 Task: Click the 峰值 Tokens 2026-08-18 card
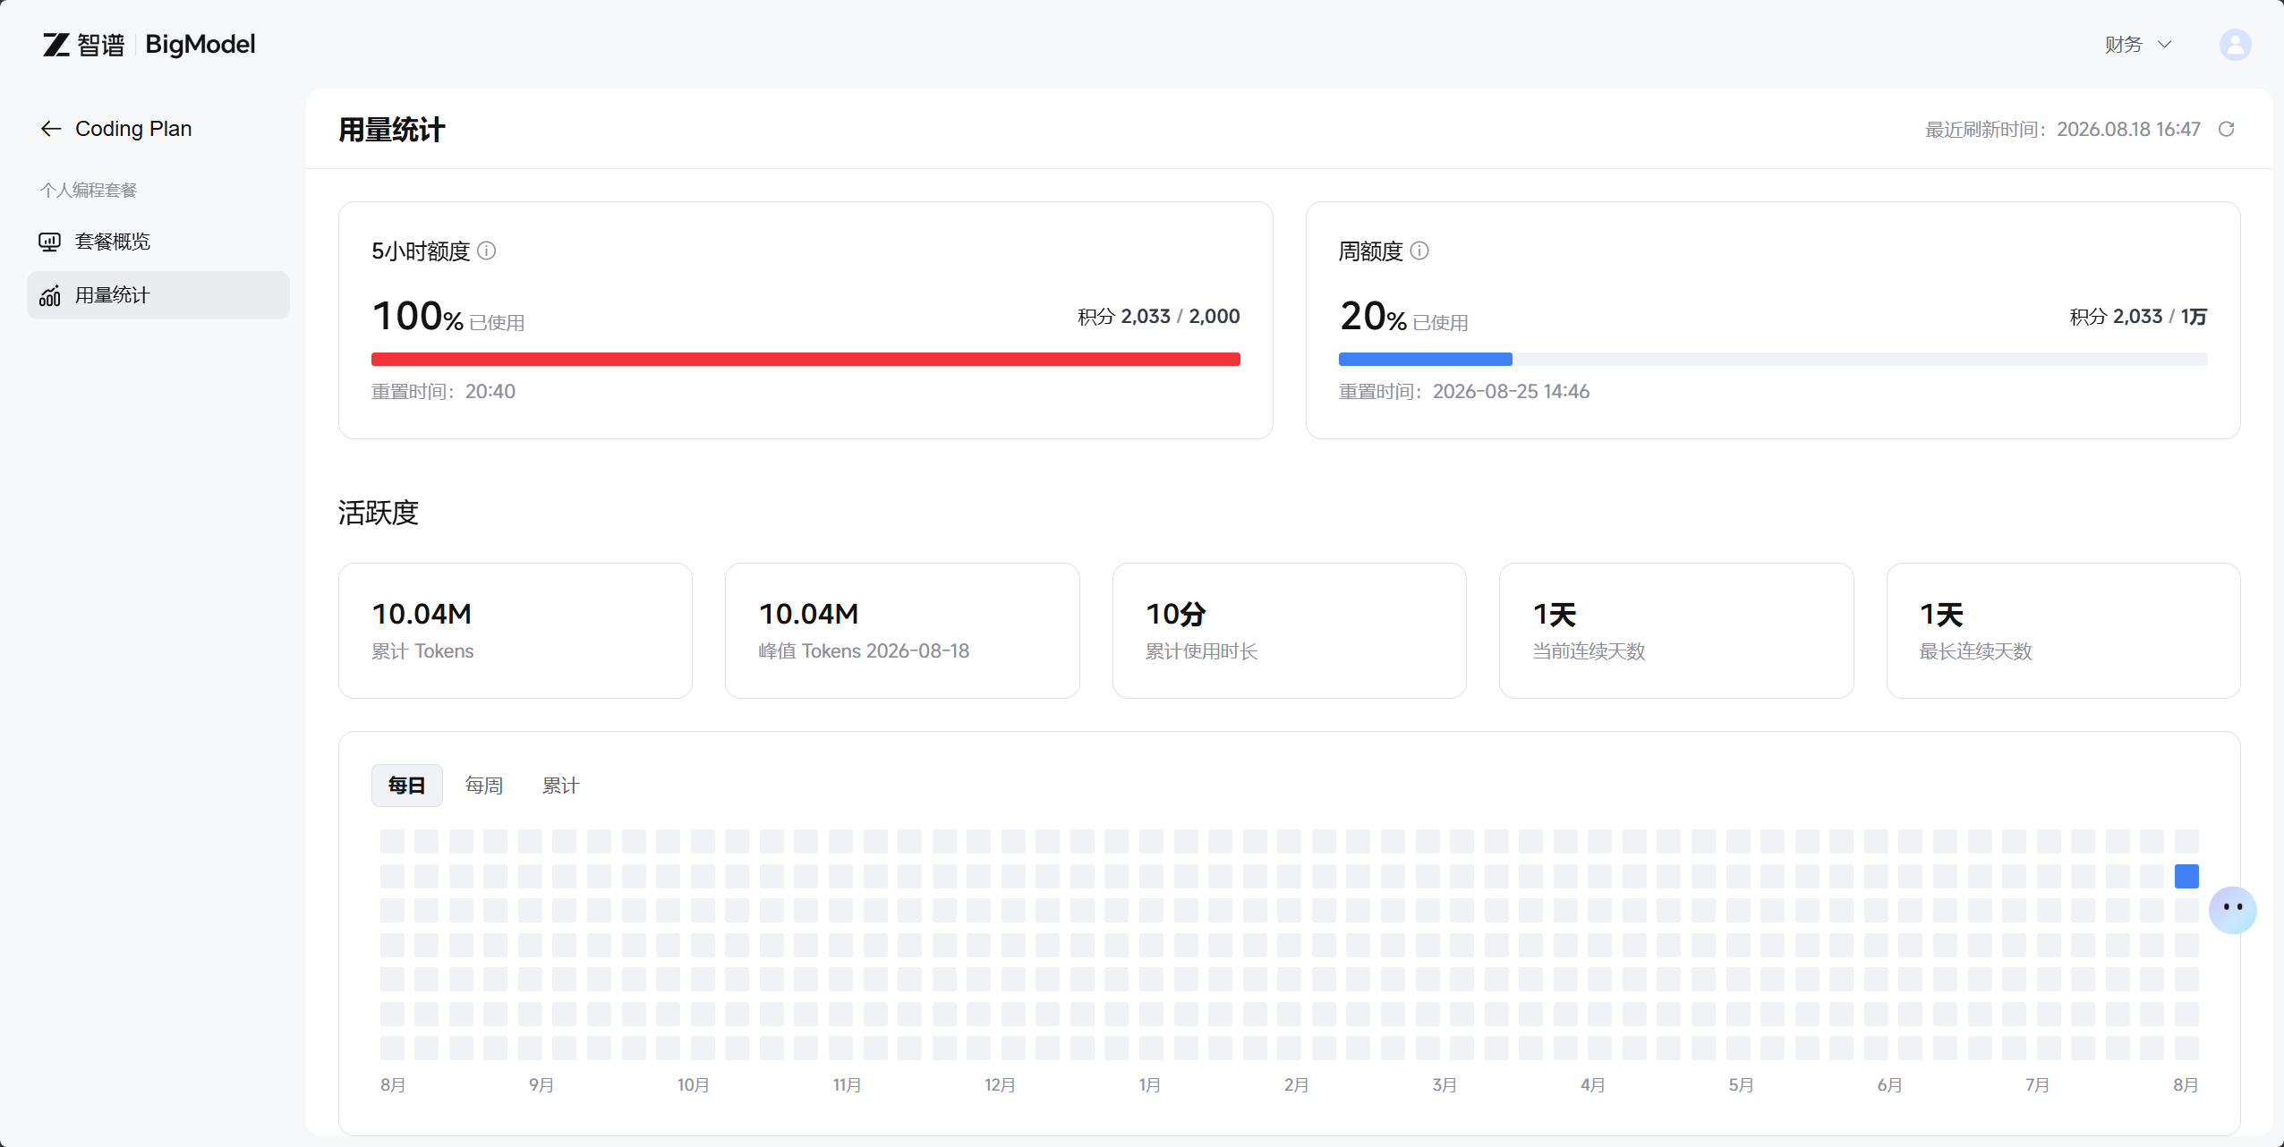[902, 631]
